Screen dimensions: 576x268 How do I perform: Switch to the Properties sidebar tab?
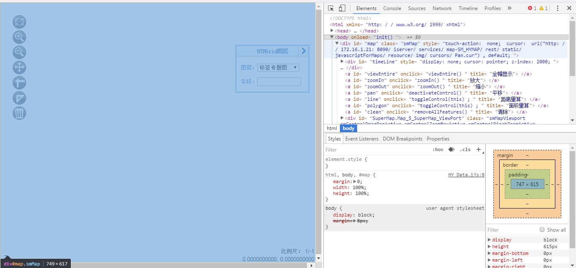tap(438, 139)
